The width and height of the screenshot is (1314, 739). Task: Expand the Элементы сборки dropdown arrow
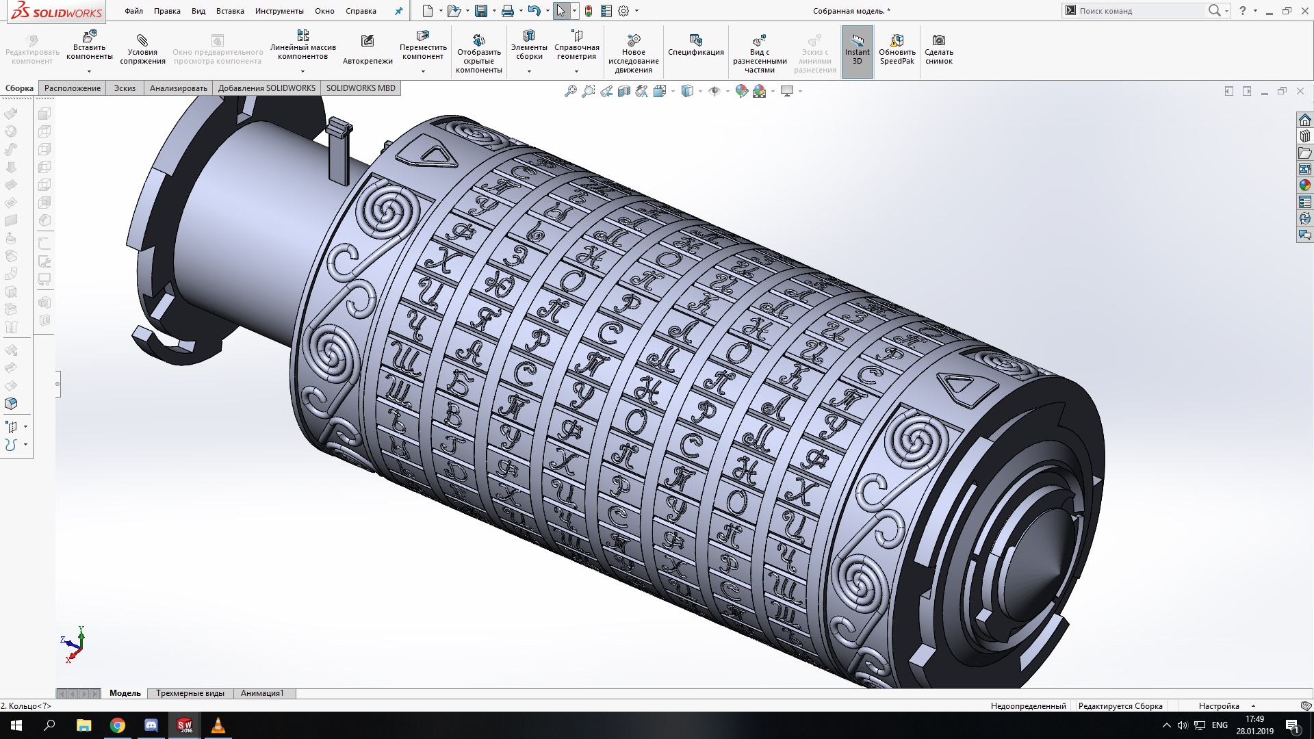[x=529, y=71]
